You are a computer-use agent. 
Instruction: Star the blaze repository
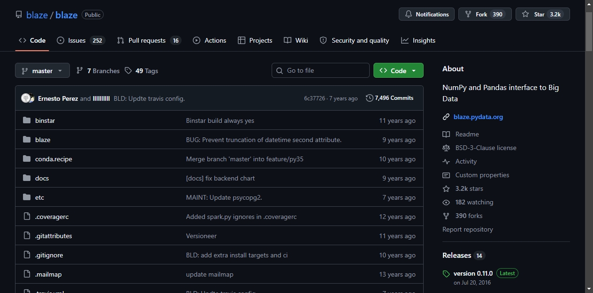tap(542, 14)
